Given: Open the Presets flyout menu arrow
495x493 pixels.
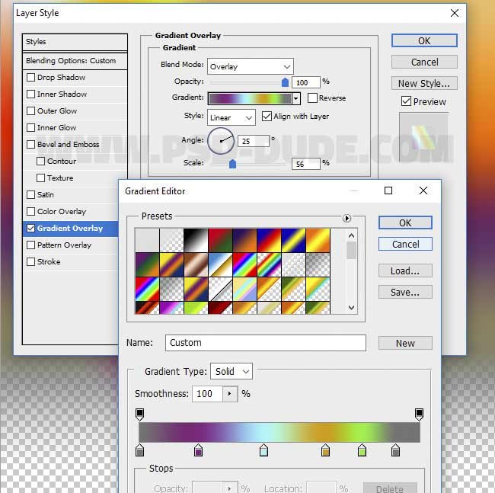Looking at the screenshot, I should point(346,218).
